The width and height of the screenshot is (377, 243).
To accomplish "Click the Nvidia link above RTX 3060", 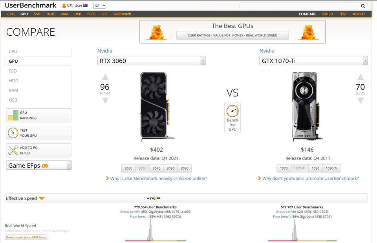I will 105,51.
